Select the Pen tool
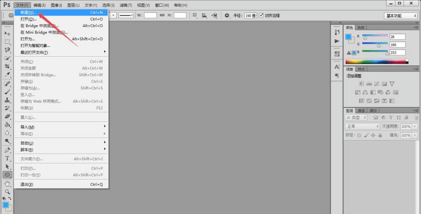421x214 pixels. [7, 150]
